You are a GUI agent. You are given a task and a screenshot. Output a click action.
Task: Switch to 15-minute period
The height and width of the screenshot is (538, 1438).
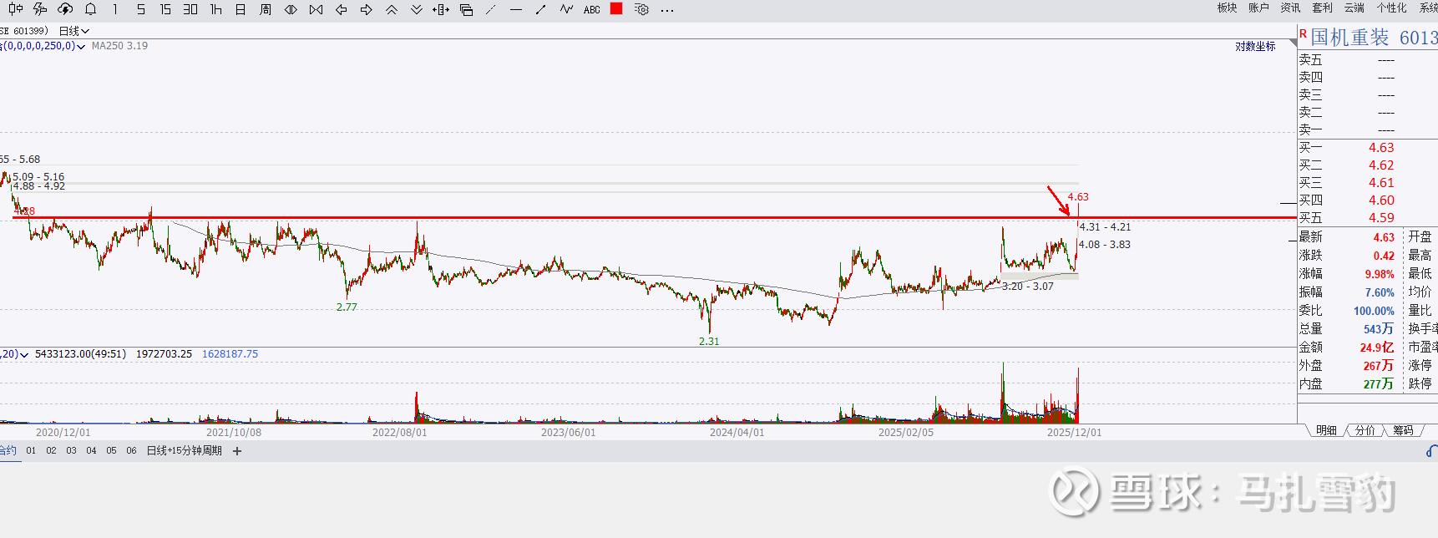165,9
